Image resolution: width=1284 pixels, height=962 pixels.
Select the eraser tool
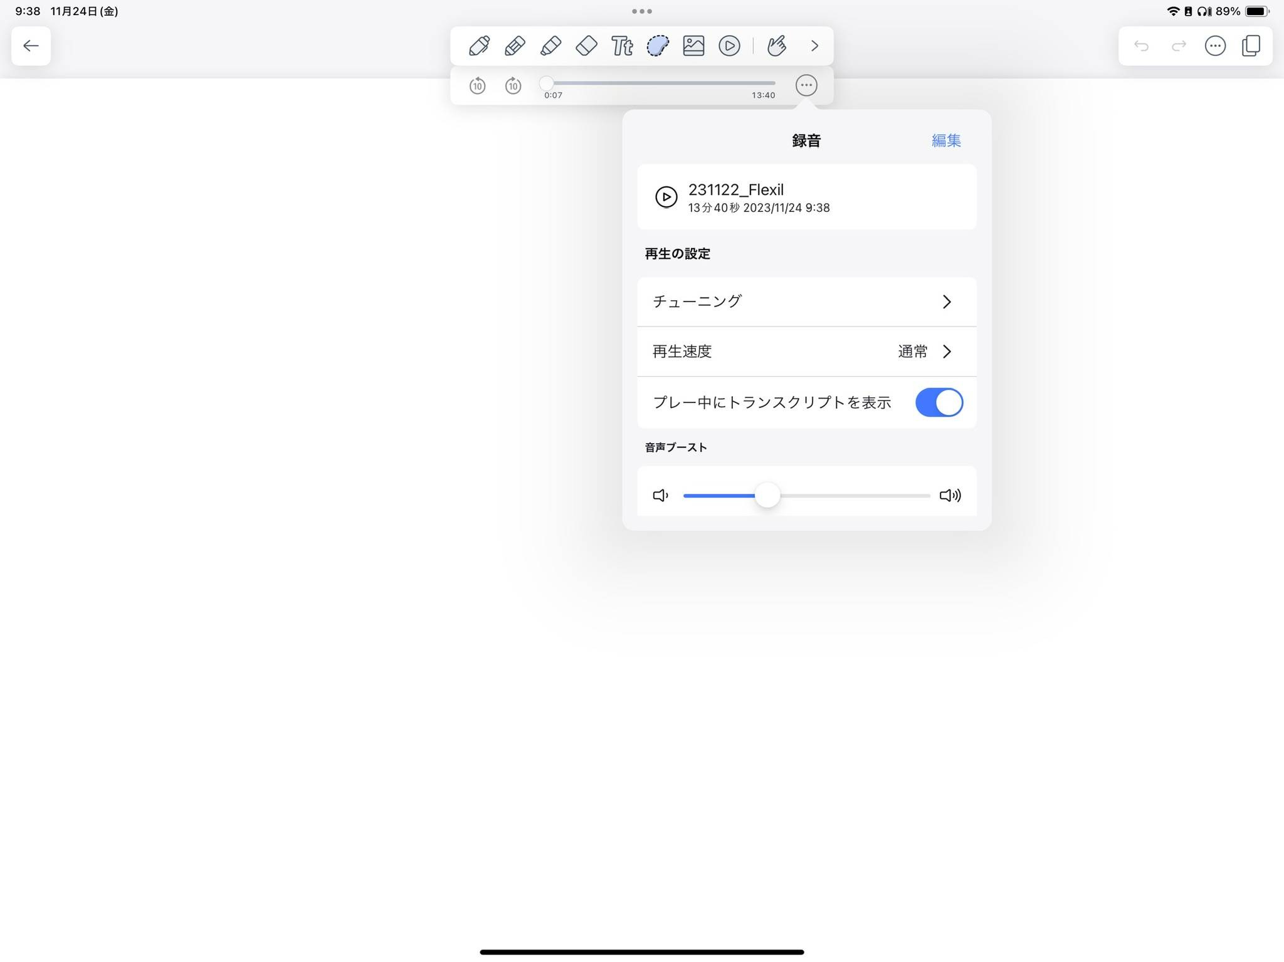tap(586, 45)
